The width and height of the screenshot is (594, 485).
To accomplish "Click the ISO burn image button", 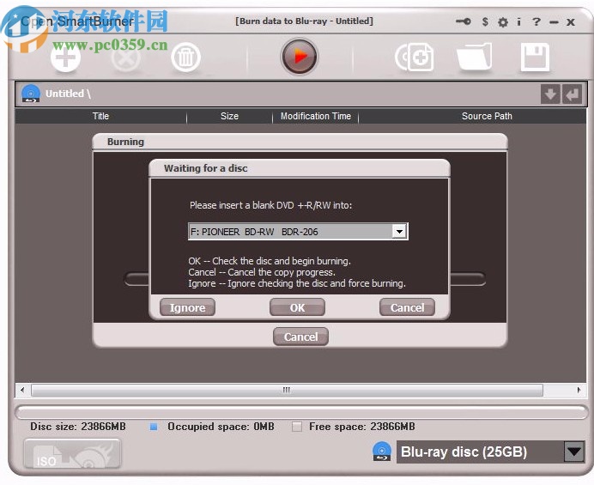I will (x=72, y=453).
